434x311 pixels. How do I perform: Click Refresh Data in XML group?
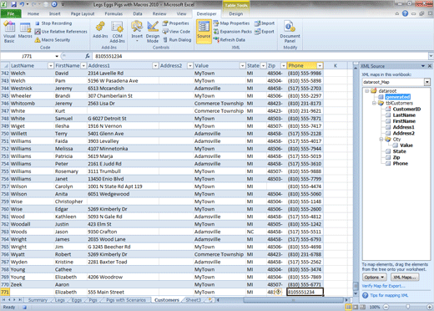[x=230, y=40]
